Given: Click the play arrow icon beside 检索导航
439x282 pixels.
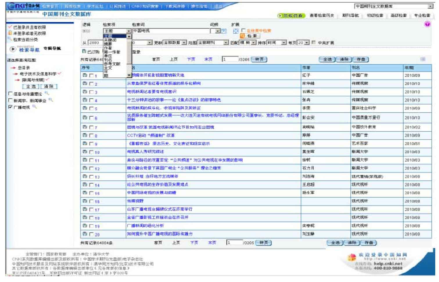Looking at the screenshot, I should (x=13, y=49).
